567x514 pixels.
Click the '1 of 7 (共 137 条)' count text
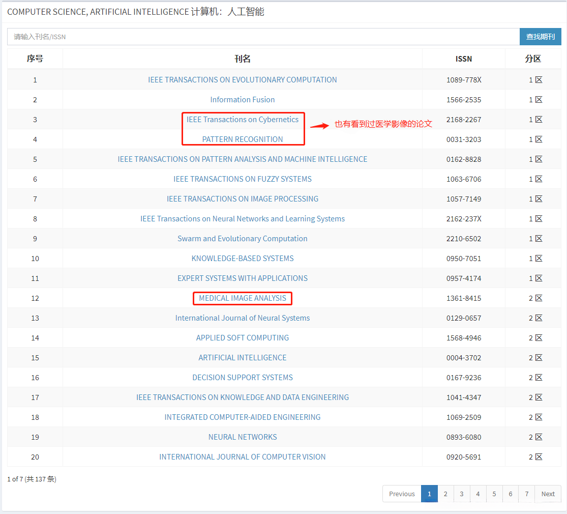tap(32, 479)
